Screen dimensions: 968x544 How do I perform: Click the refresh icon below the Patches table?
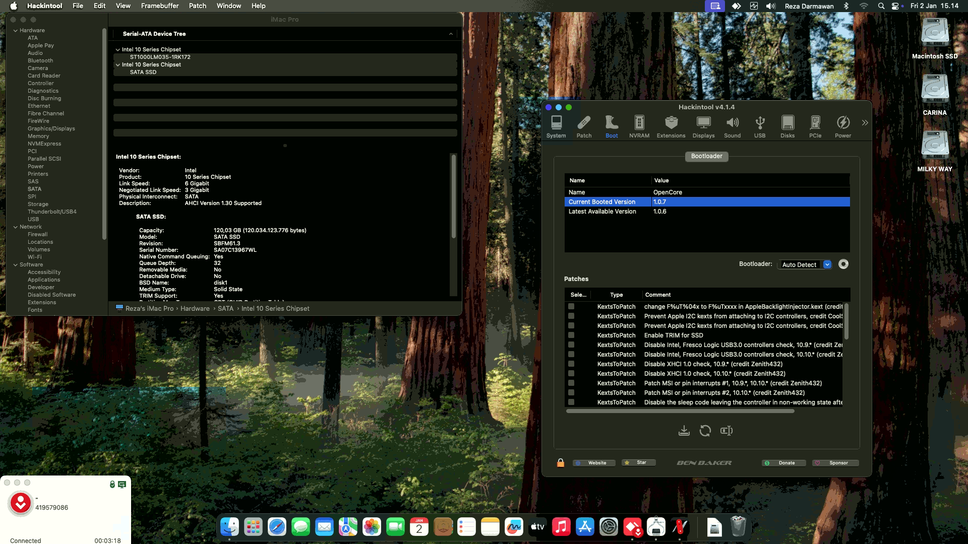tap(705, 431)
